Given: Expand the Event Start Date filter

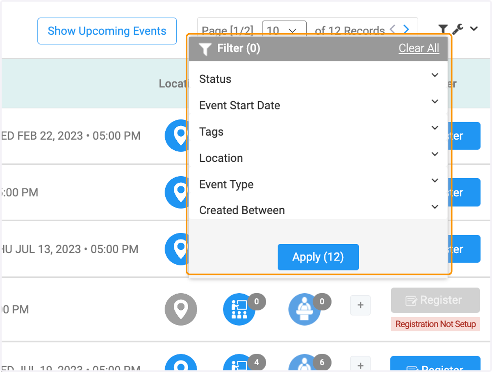Looking at the screenshot, I should point(318,105).
